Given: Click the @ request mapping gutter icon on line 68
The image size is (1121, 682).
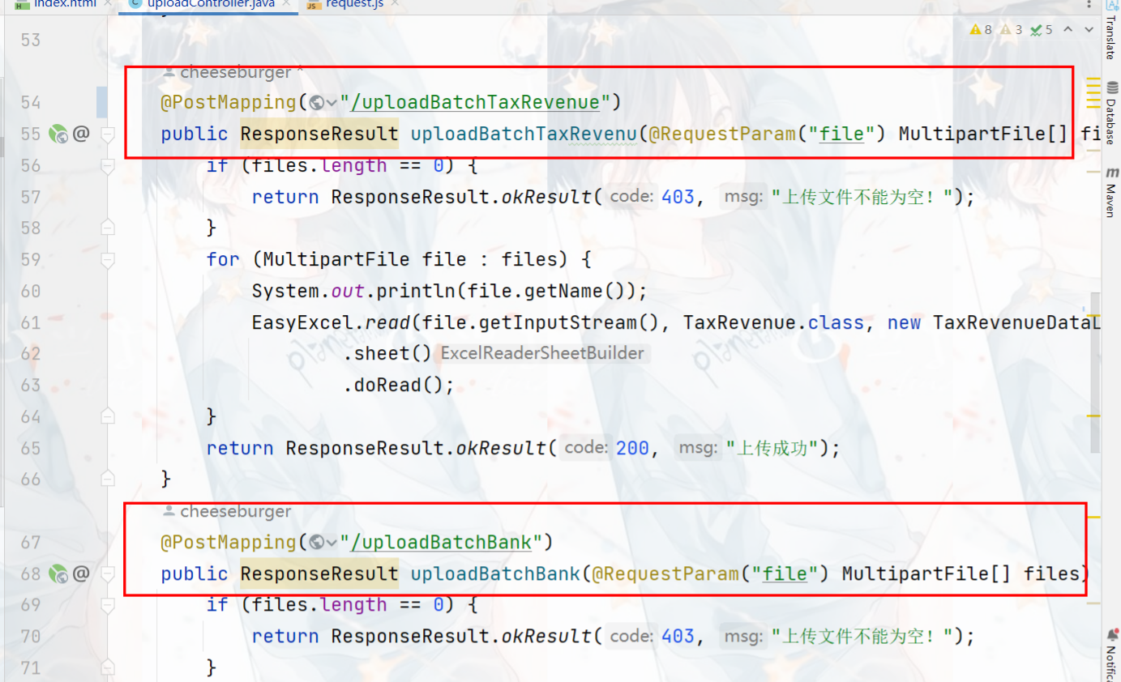Looking at the screenshot, I should 80,573.
